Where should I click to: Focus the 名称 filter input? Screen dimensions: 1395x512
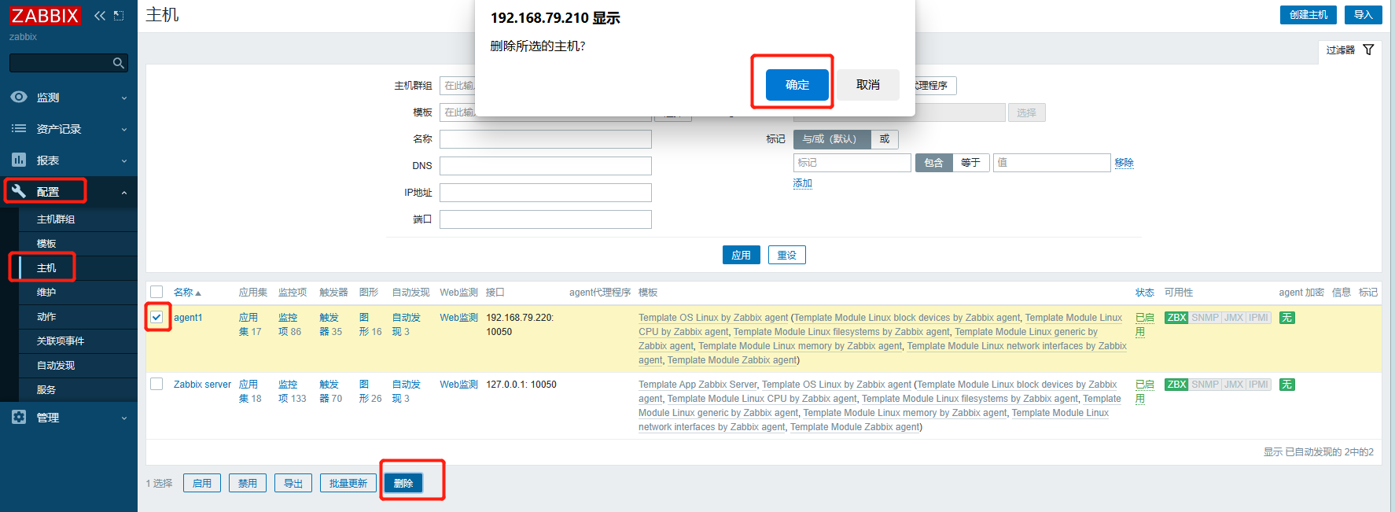coord(546,139)
